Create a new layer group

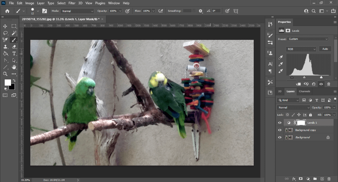tap(315, 179)
